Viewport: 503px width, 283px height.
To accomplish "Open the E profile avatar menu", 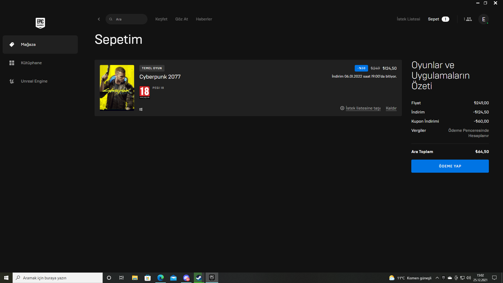I will click(484, 19).
